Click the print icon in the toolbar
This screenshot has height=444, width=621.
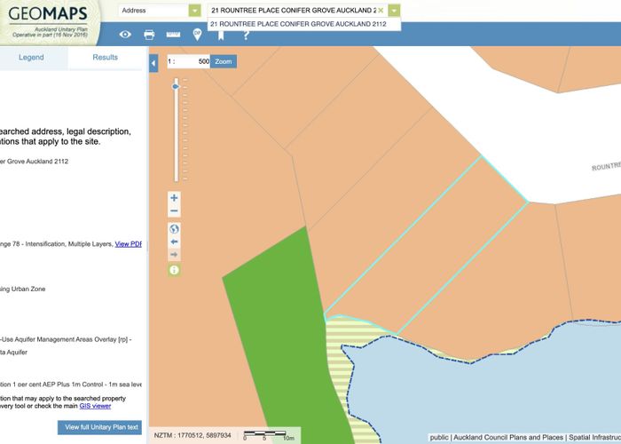[149, 35]
